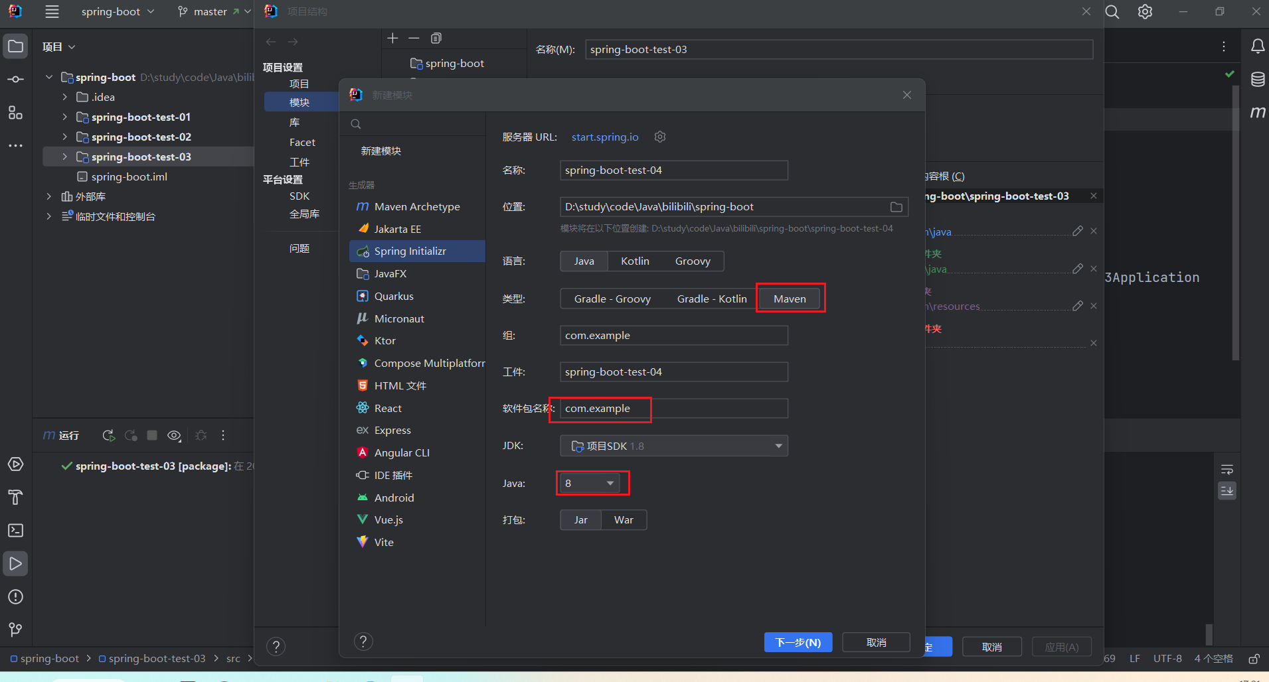Select Kotlin language option
Screen dimensions: 1269x682
[x=635, y=261]
